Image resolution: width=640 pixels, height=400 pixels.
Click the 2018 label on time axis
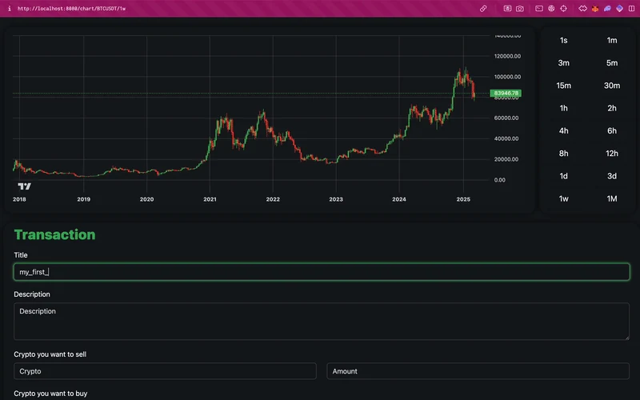[19, 199]
